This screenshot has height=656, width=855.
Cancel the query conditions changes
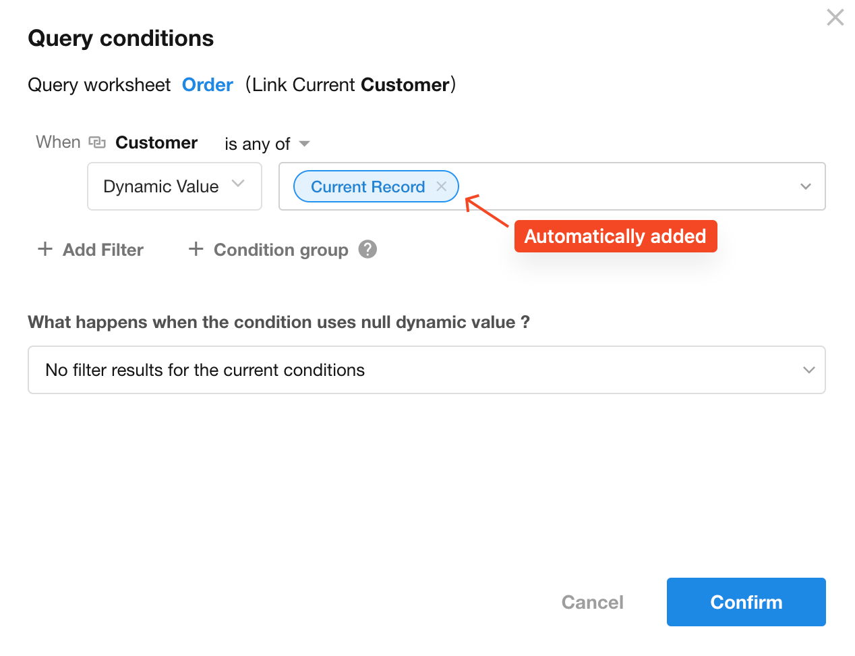coord(592,602)
